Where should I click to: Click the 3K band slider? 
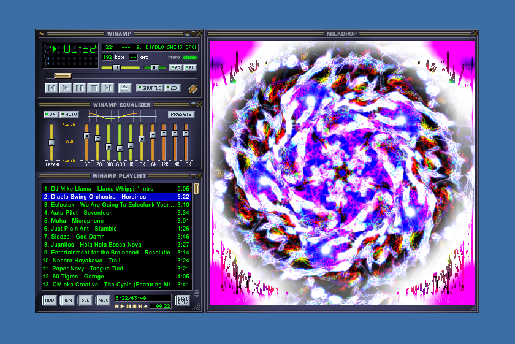click(142, 139)
